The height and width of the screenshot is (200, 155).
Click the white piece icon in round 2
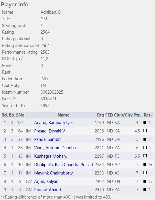(145, 131)
